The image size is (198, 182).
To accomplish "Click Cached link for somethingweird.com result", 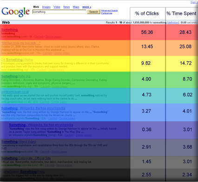I will coord(45,152).
